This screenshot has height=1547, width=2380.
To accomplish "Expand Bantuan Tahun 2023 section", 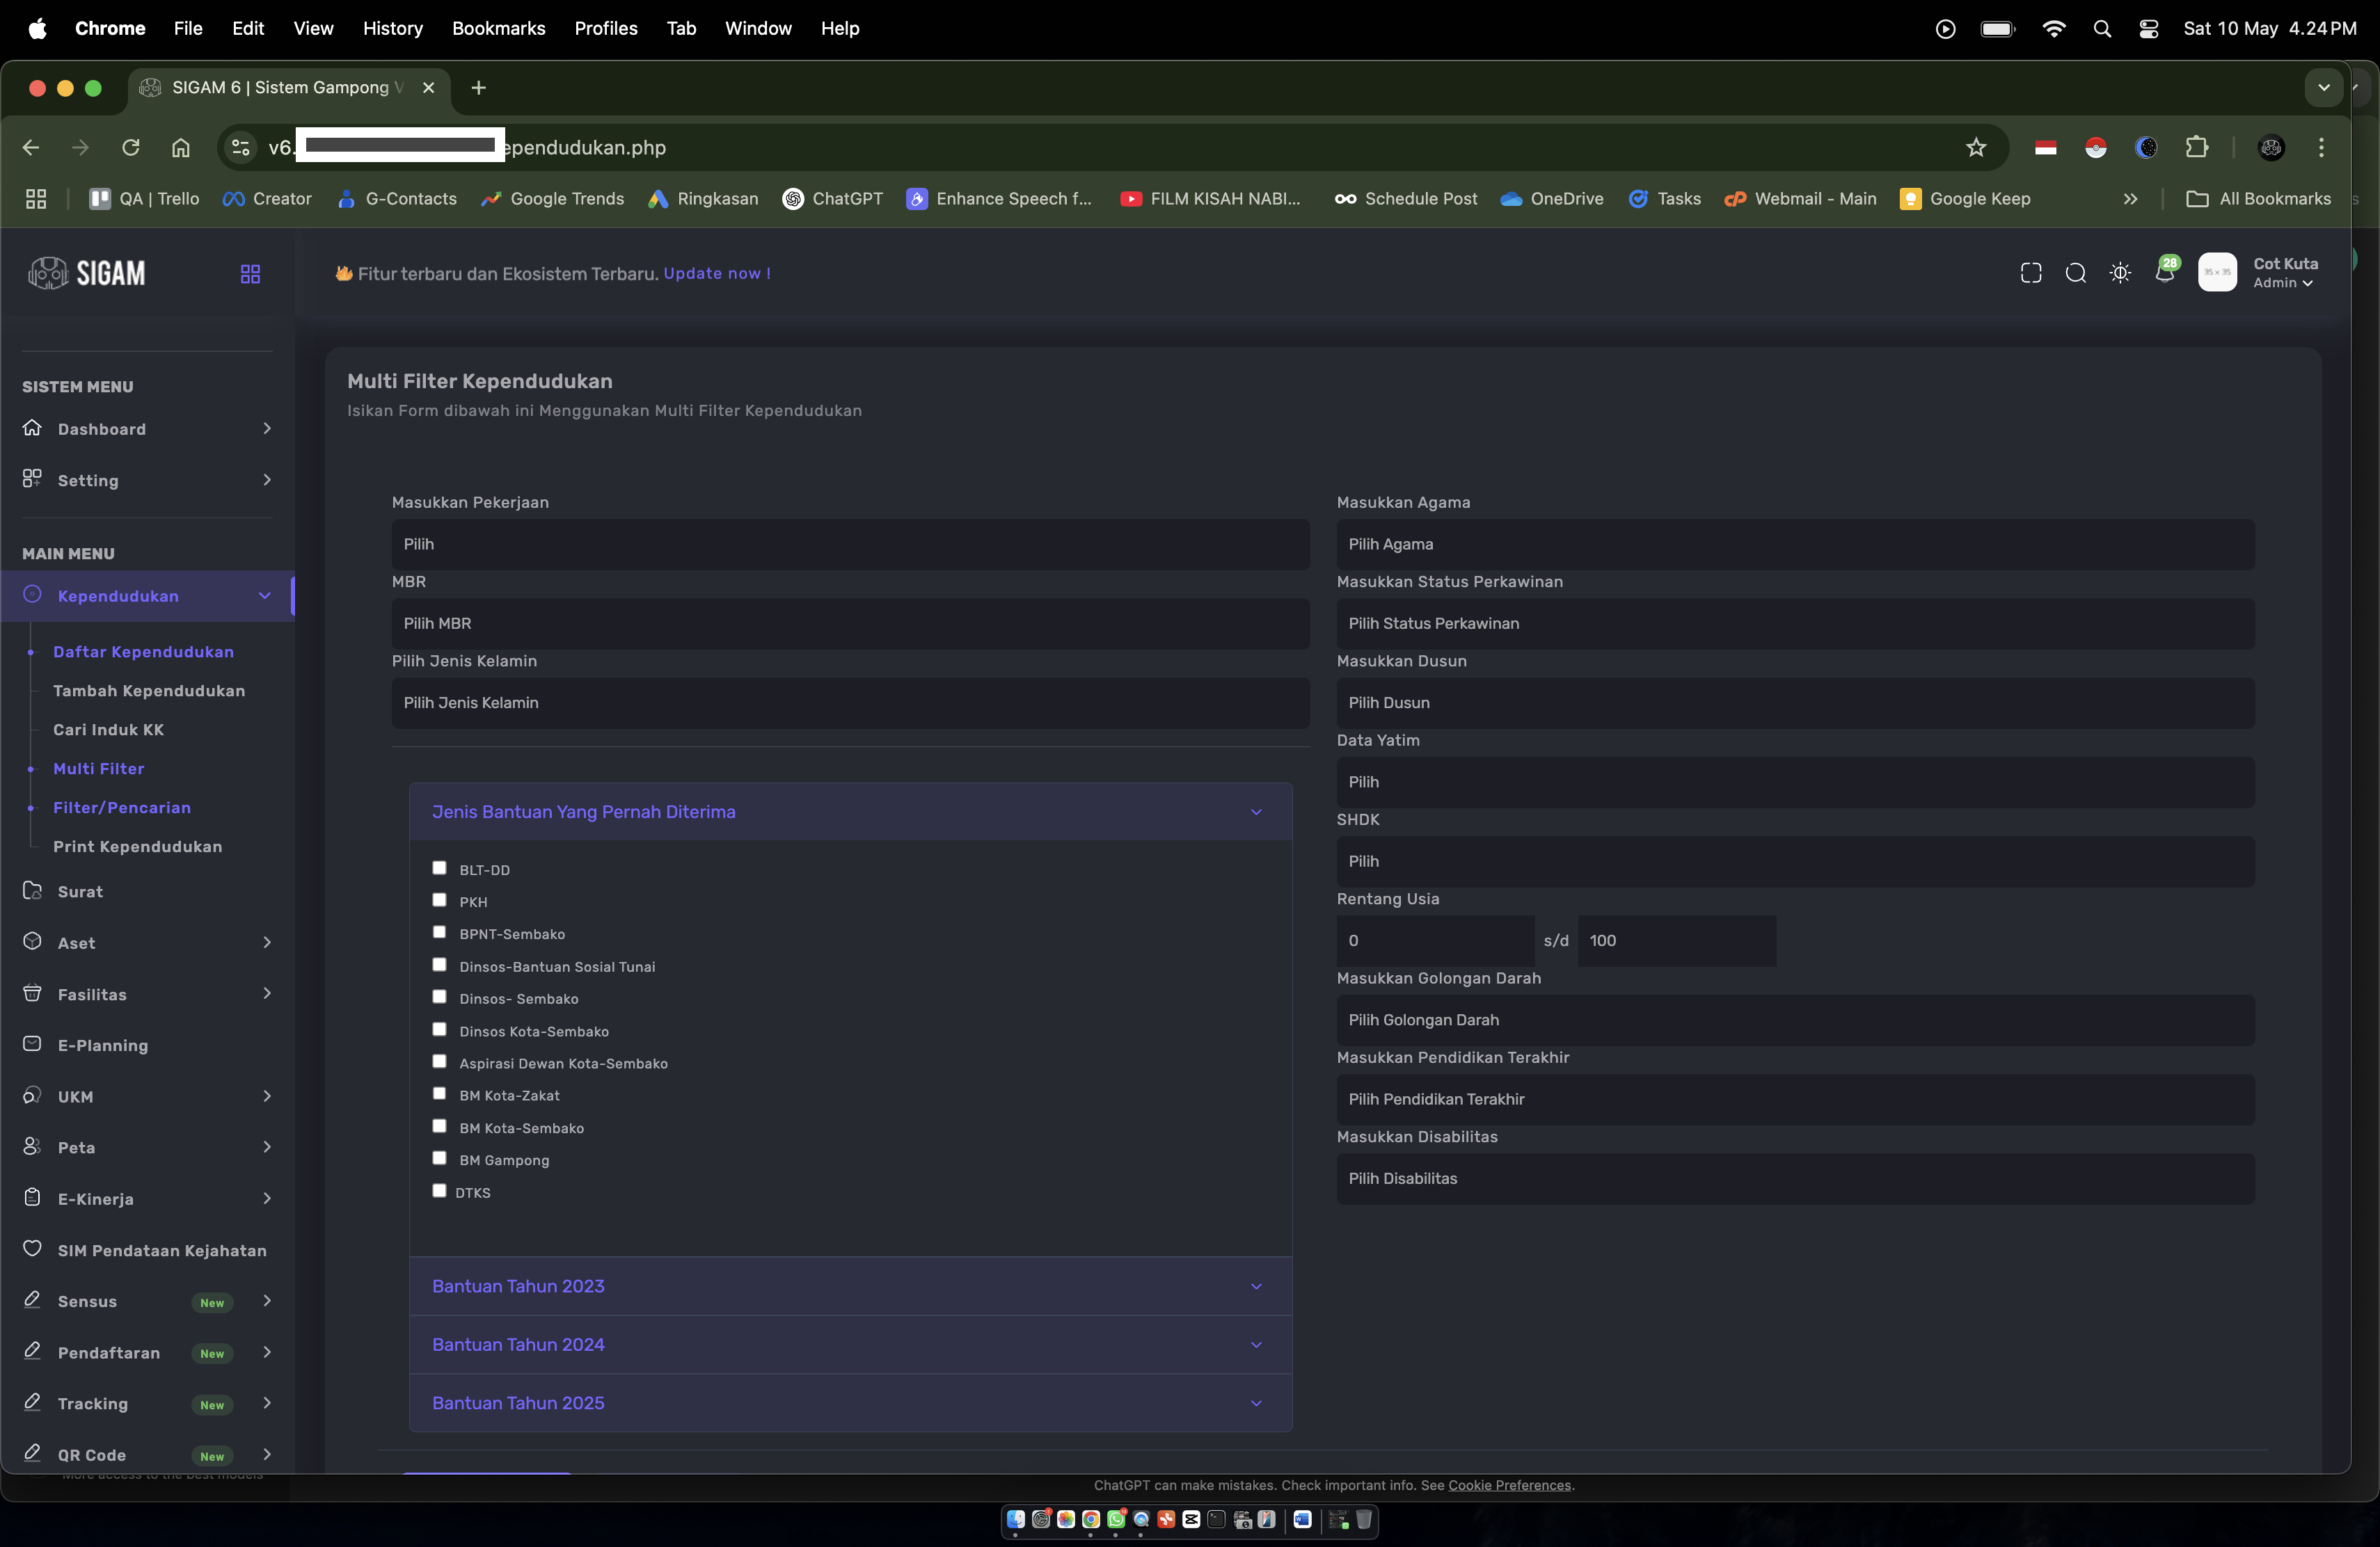I will coord(850,1285).
